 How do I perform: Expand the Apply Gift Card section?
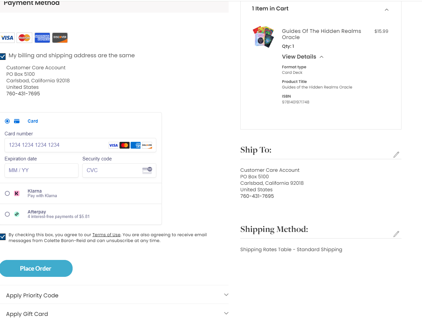coord(226,313)
